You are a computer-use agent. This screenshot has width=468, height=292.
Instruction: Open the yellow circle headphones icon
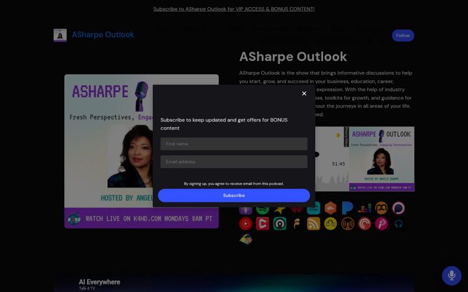(x=330, y=224)
